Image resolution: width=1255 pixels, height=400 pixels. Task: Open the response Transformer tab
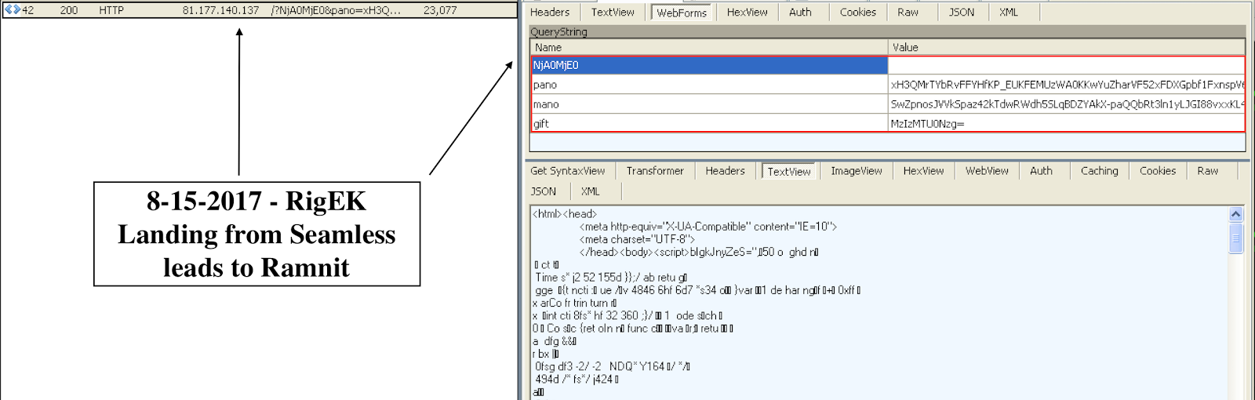point(655,171)
